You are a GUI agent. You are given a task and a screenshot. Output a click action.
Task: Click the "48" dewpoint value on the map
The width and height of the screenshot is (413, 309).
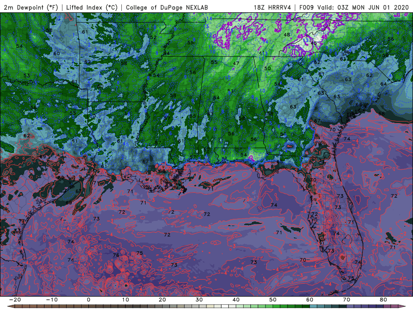tap(287, 35)
